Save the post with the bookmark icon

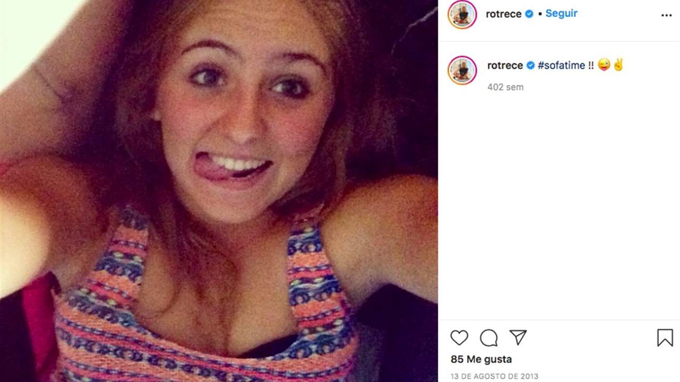[665, 338]
